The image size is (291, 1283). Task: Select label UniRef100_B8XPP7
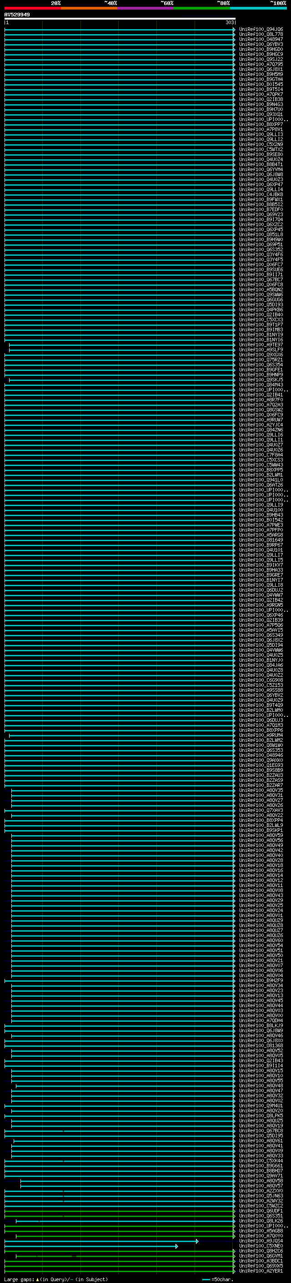click(x=261, y=125)
